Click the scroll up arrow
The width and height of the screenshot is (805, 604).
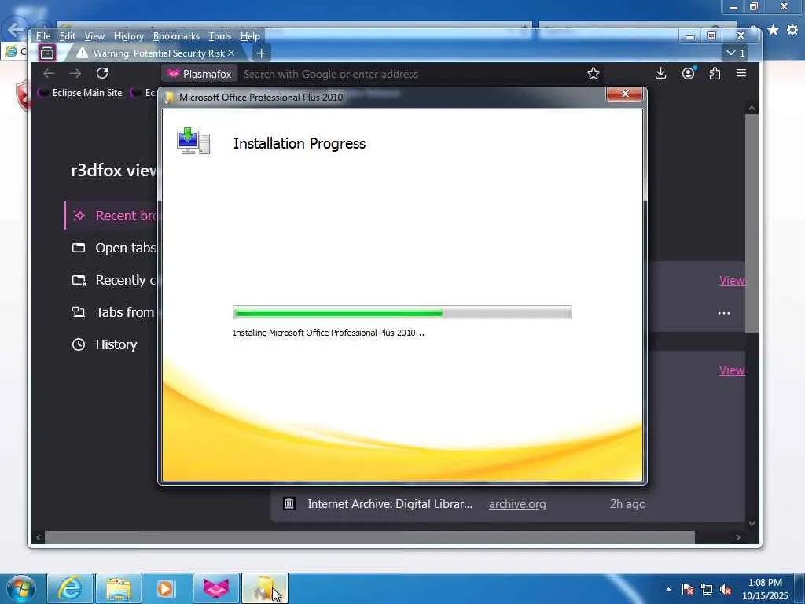click(x=752, y=108)
